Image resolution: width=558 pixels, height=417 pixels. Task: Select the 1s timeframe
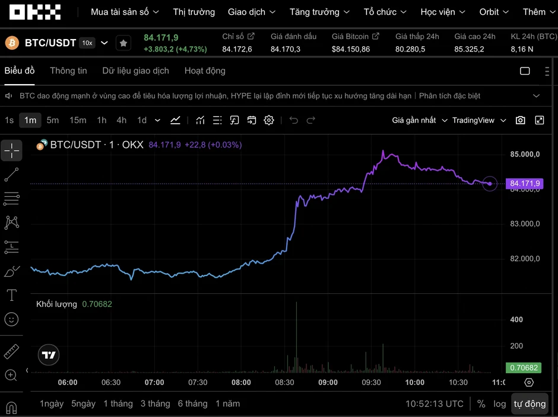click(x=9, y=120)
